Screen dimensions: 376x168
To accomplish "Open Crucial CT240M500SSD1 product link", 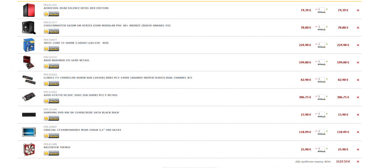I will tap(82, 130).
